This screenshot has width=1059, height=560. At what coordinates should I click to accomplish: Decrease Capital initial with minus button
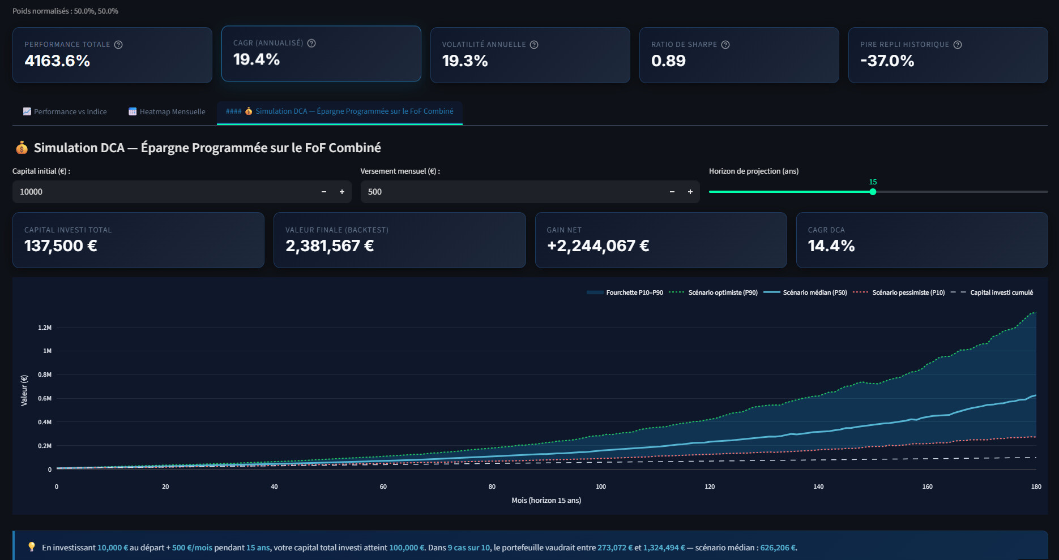pos(324,192)
